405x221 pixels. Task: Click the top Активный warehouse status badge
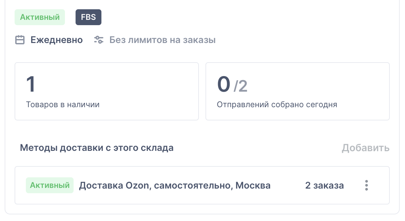click(40, 17)
